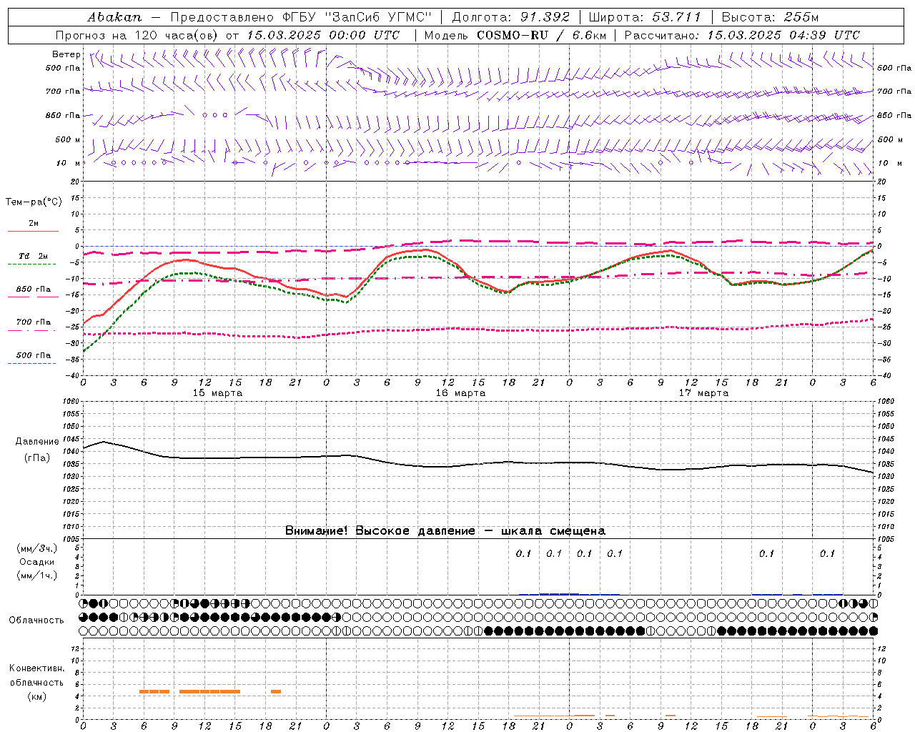Viewport: 915px width, 732px height.
Task: Click the Широта: 53.711 latitude value
Action: [x=646, y=17]
